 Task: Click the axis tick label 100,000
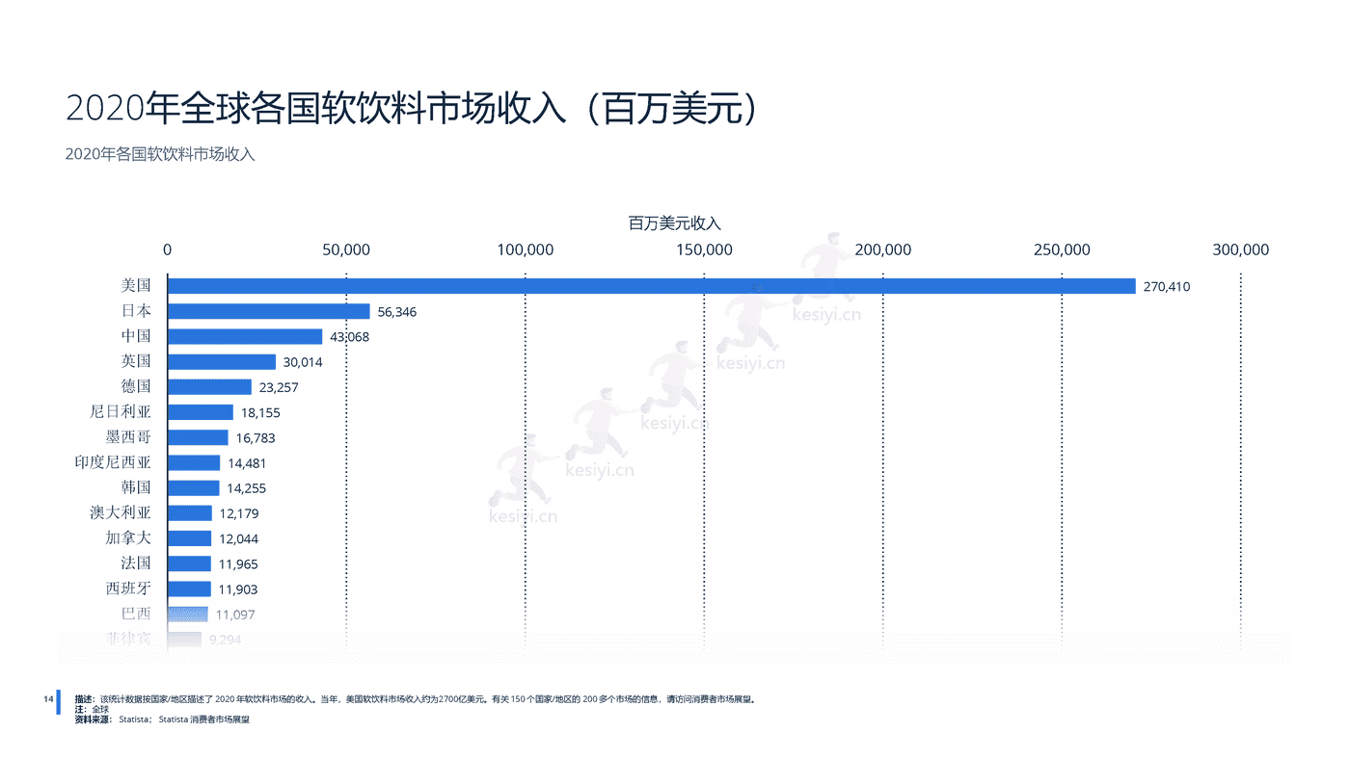click(525, 250)
